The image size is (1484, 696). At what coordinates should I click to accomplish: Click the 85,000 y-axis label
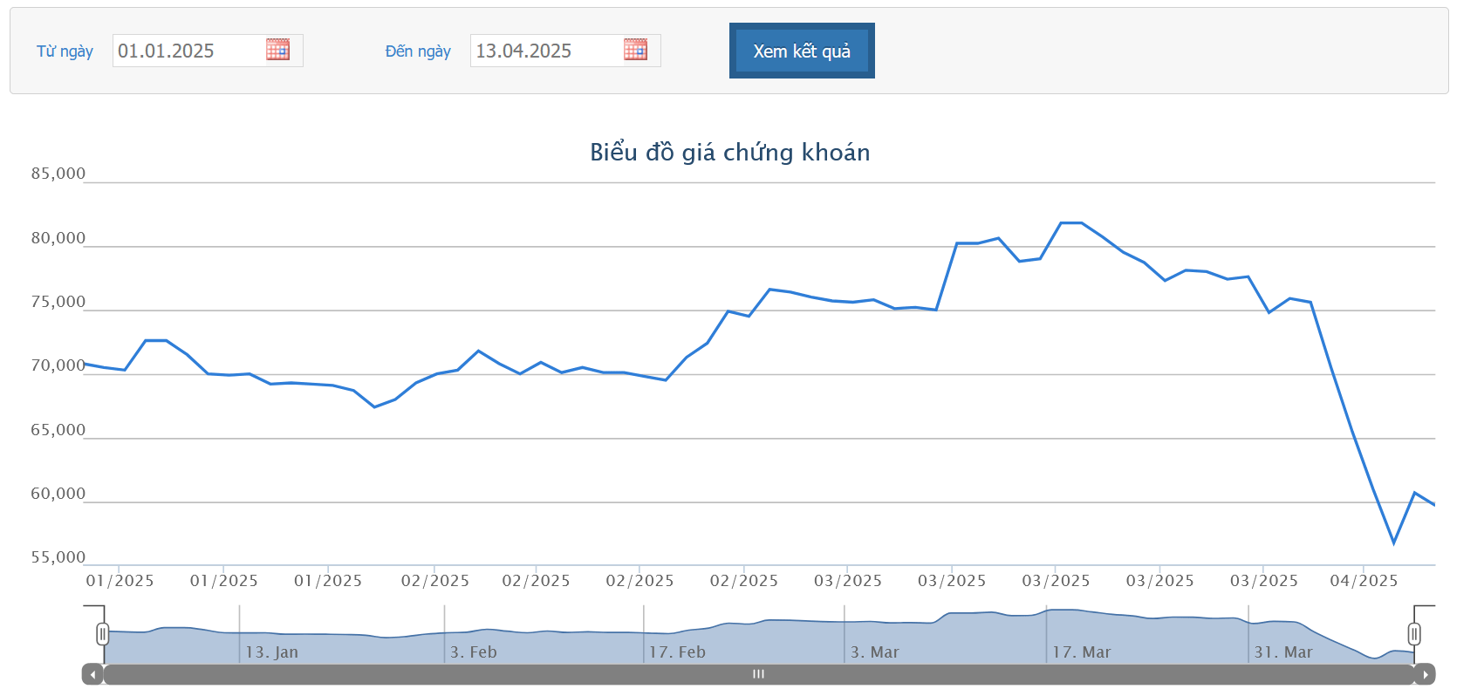click(x=58, y=174)
